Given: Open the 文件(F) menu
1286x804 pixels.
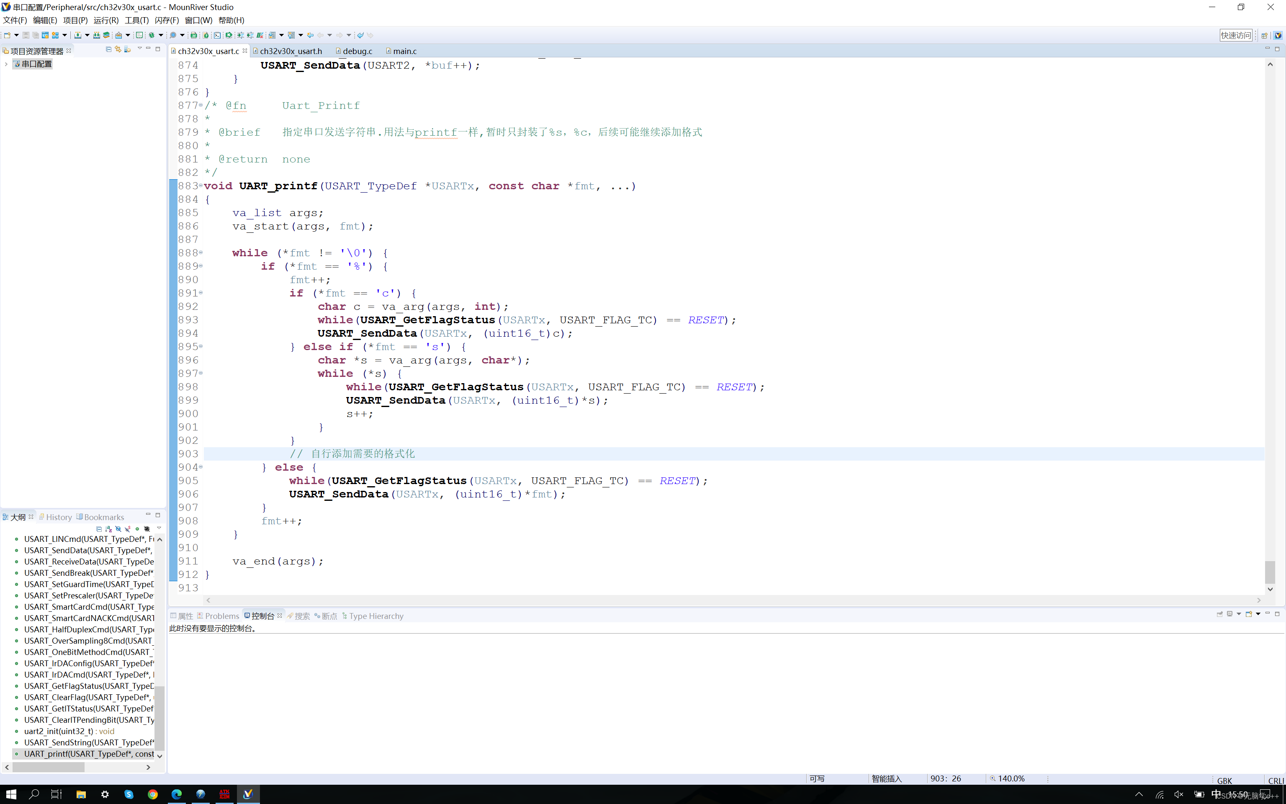Looking at the screenshot, I should (x=15, y=20).
